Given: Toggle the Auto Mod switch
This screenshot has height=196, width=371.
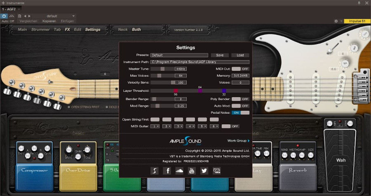Looking at the screenshot, I should pos(240,106).
